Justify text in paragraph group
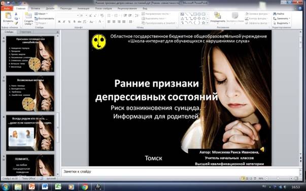The image size is (306, 191). click(x=124, y=22)
